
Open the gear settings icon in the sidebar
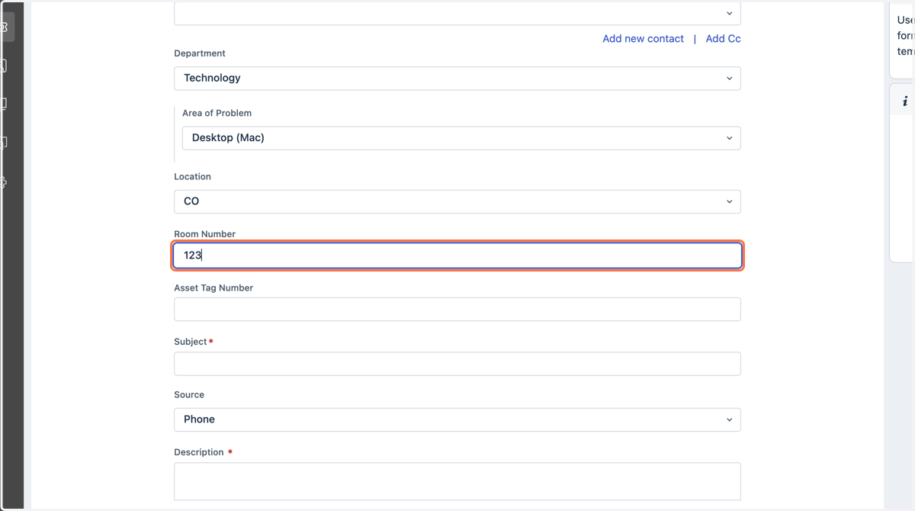[4, 182]
